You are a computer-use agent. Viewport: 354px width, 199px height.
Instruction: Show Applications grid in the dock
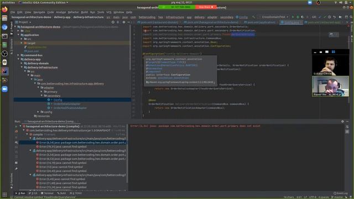pyautogui.click(x=4, y=194)
